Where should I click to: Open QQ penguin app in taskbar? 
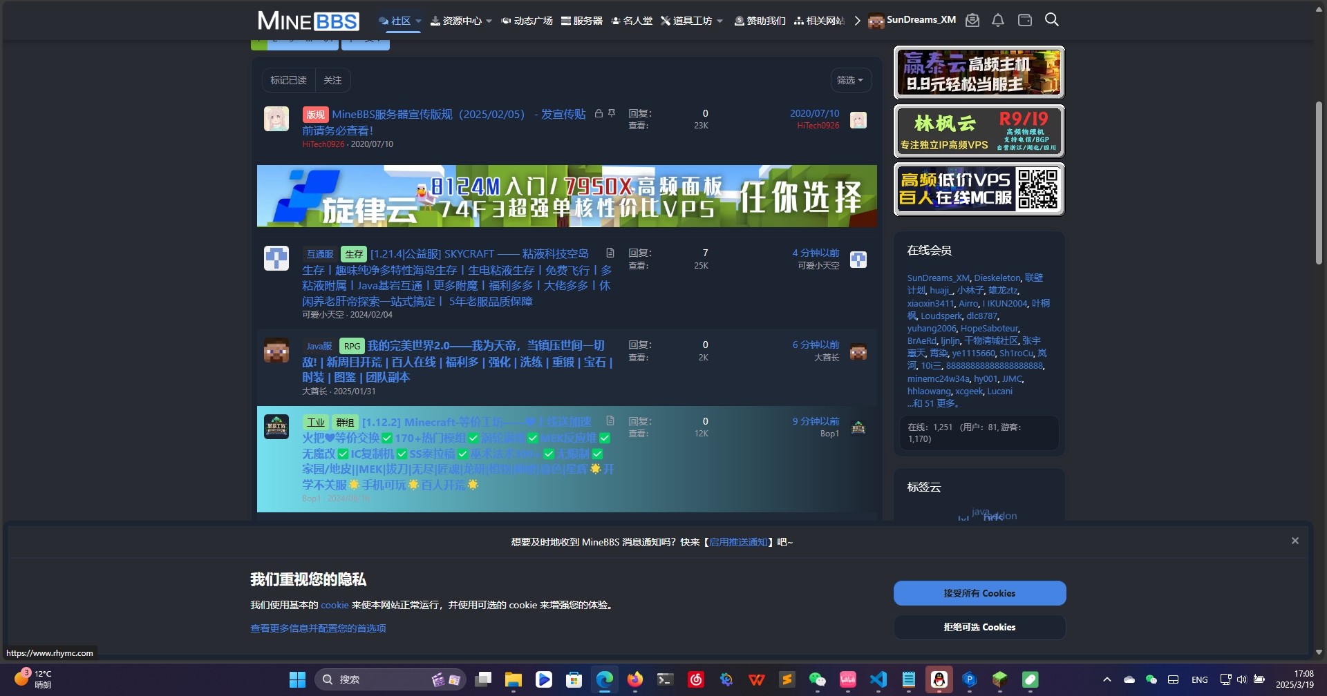pyautogui.click(x=939, y=679)
